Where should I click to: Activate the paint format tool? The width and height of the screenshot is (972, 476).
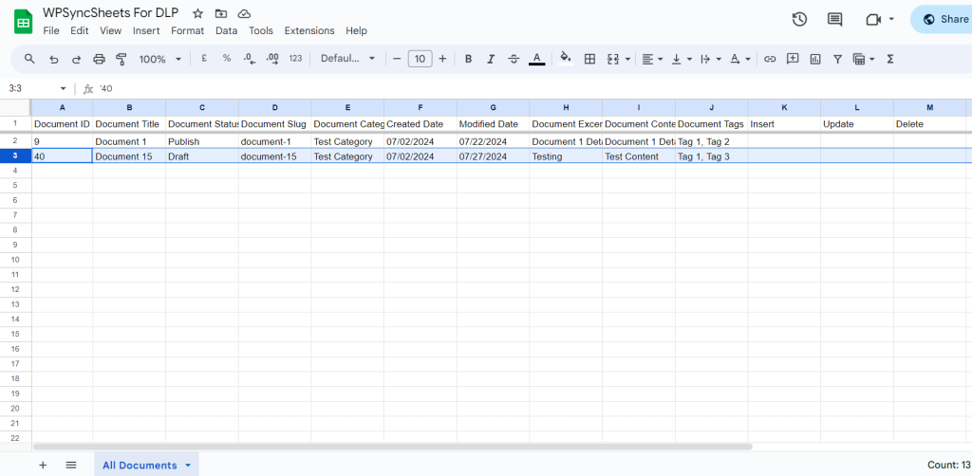click(x=121, y=59)
